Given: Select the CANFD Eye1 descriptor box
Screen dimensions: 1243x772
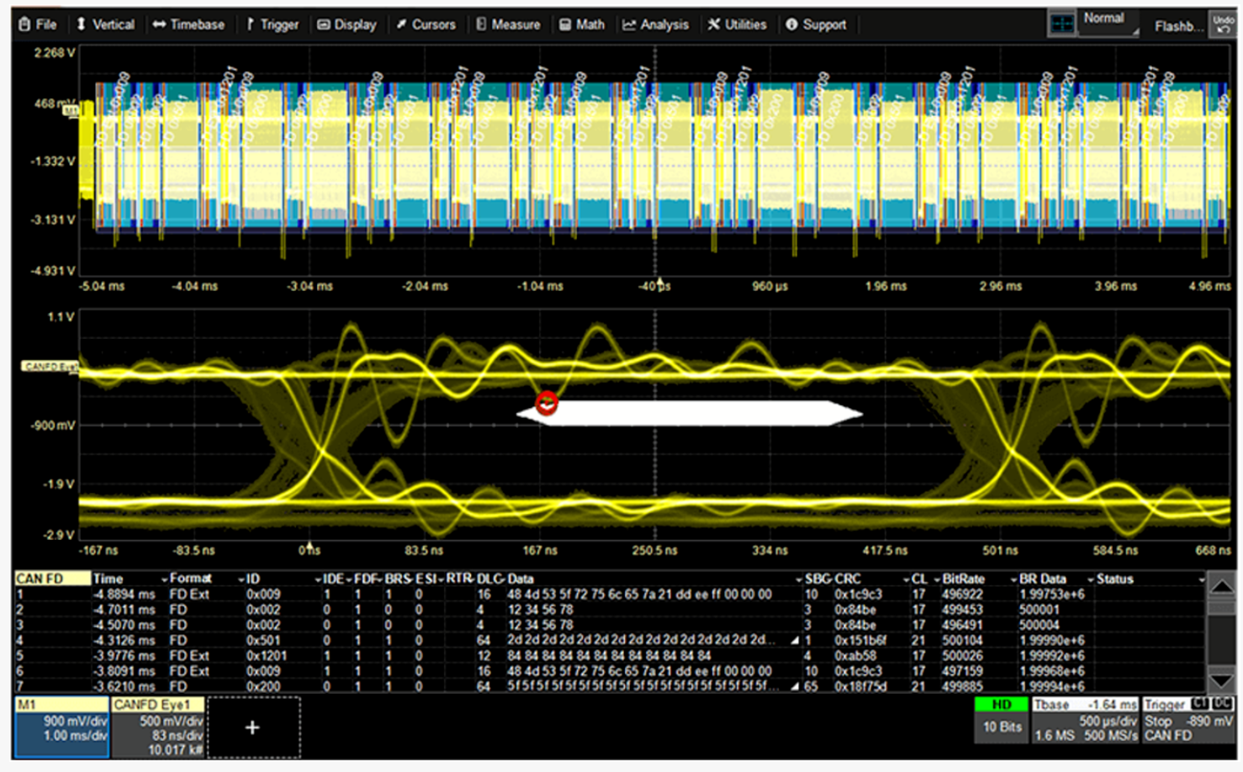Looking at the screenshot, I should click(158, 727).
